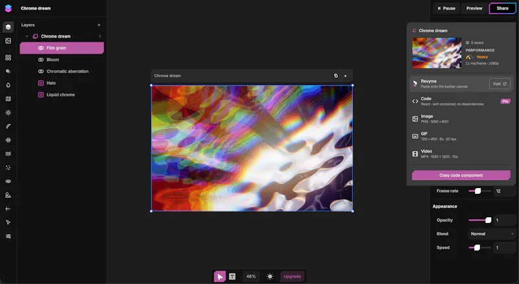Choose the Code React export option
Viewport: 519px width, 284px height.
tap(461, 101)
